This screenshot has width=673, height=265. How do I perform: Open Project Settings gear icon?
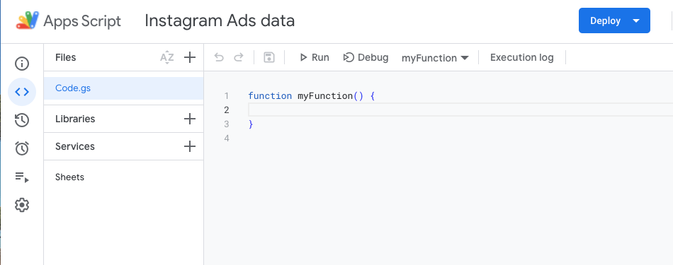click(22, 205)
